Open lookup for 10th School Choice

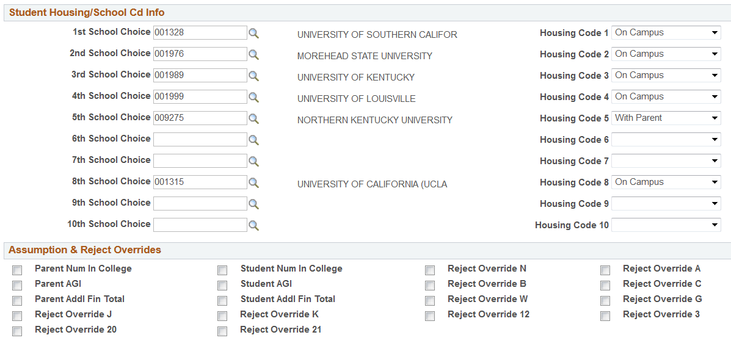253,226
